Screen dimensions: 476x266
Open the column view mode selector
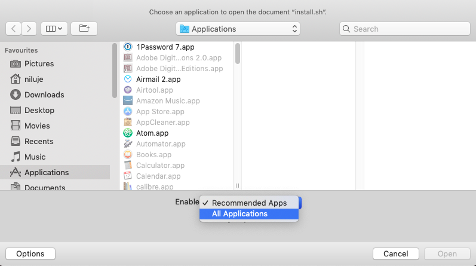point(54,29)
